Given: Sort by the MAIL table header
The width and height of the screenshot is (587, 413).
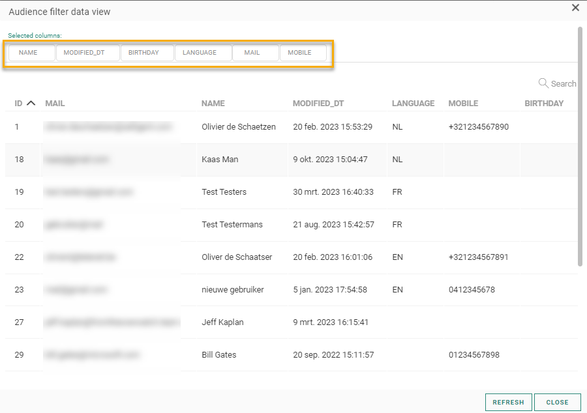Looking at the screenshot, I should (55, 104).
